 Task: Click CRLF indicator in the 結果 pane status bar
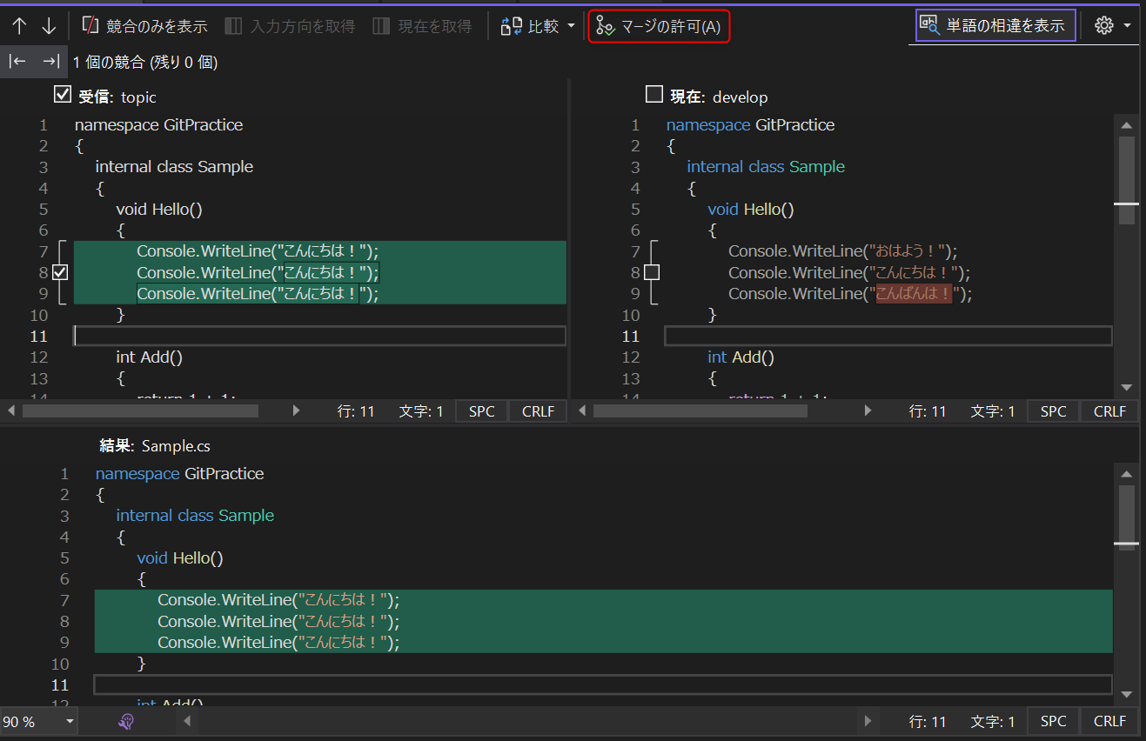pos(1109,721)
